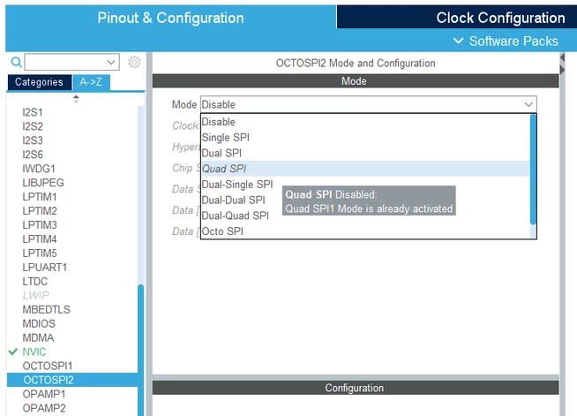
Task: Select MDMA in peripheral list
Action: [38, 337]
